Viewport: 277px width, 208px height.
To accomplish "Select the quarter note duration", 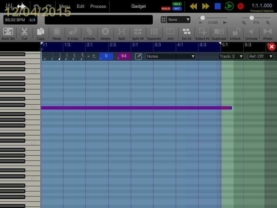I will coord(60,57).
